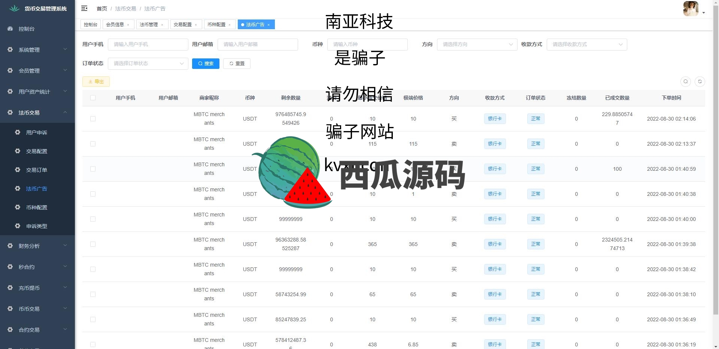Open the 方向 direction dropdown

(x=477, y=44)
